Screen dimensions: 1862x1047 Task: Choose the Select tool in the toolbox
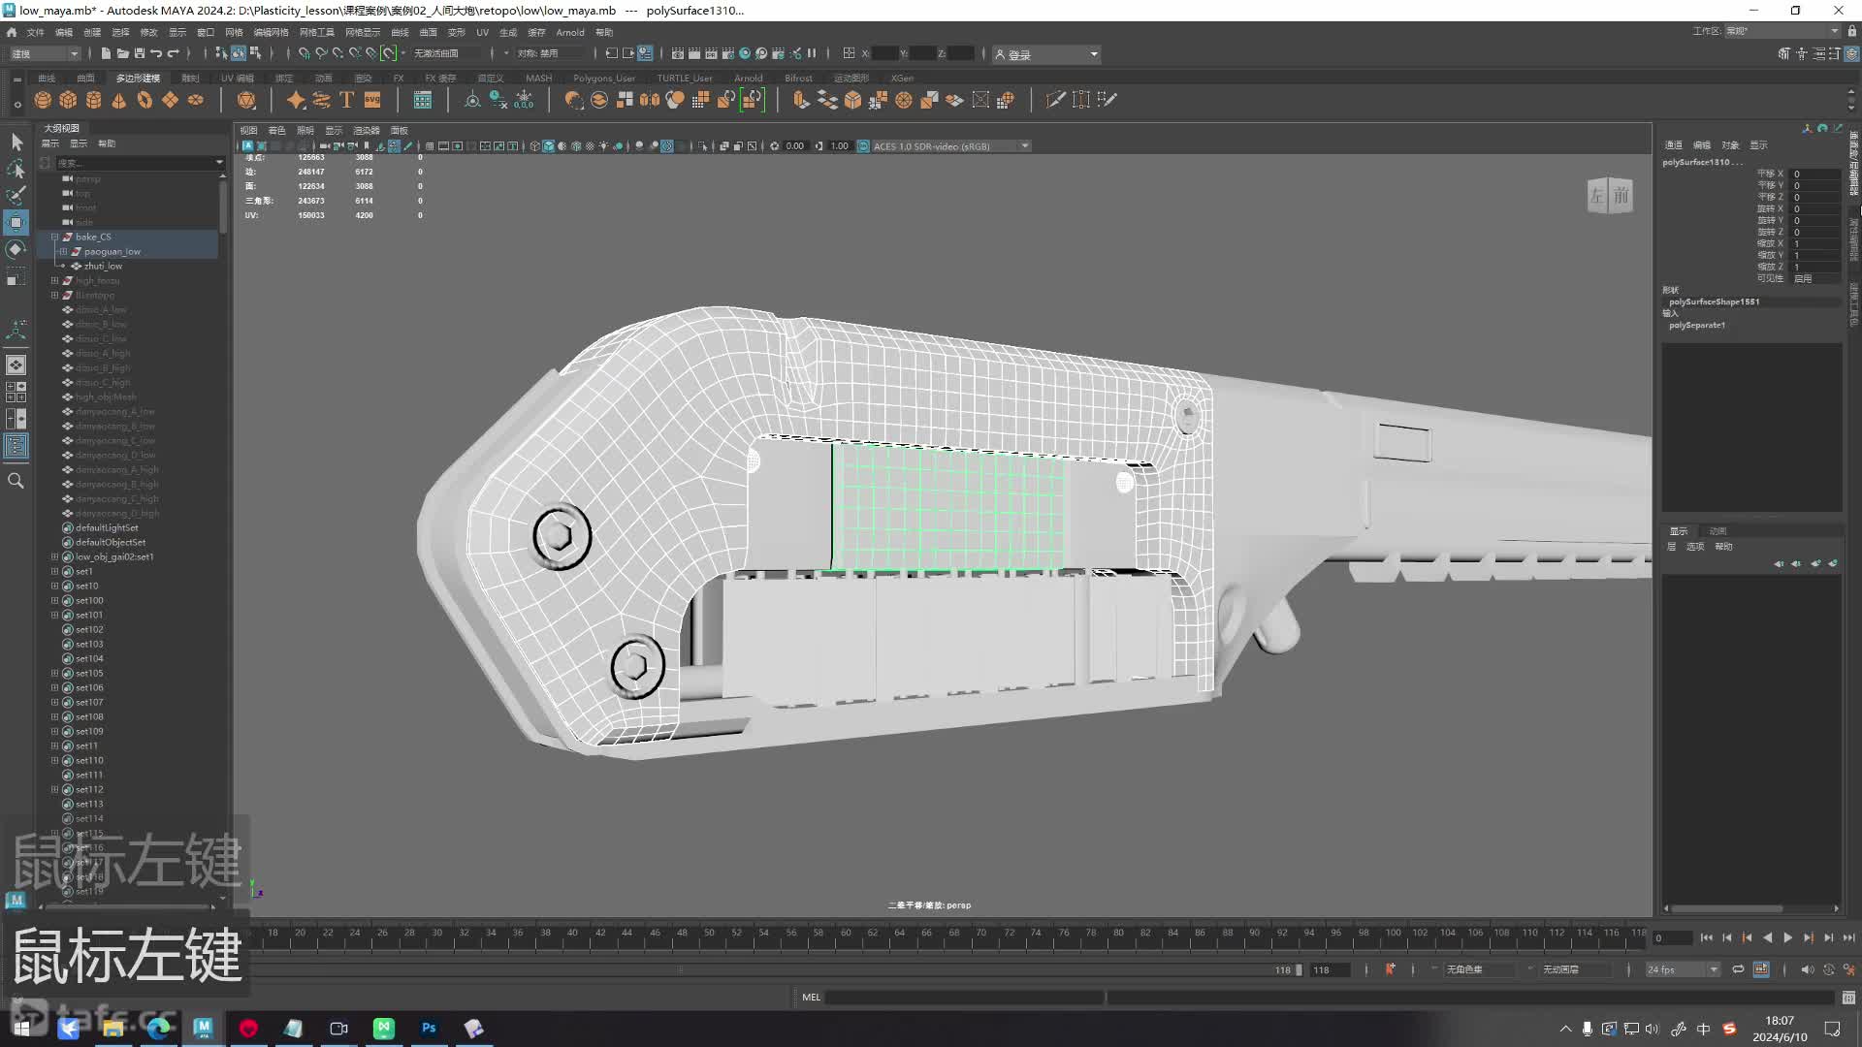(x=16, y=143)
